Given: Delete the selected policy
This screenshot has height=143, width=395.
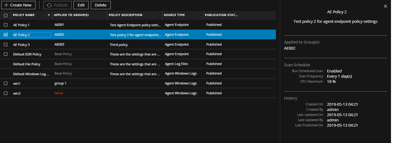Looking at the screenshot, I should pos(101,5).
